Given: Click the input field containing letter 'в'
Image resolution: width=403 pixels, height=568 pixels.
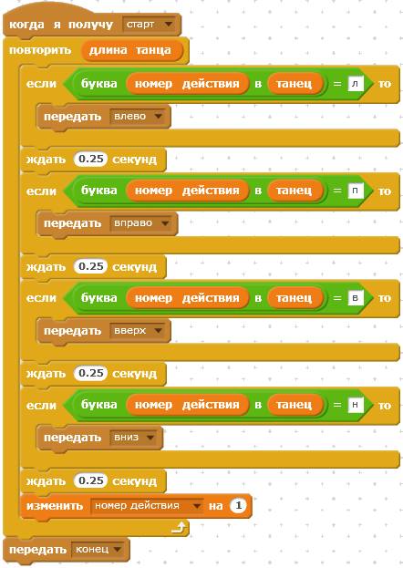Looking at the screenshot, I should 356,298.
